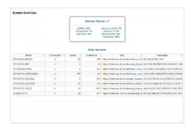Image resolution: width=195 pixels, height=124 pixels.
Task: Click the inframon URL cell
Action: coord(122,69)
